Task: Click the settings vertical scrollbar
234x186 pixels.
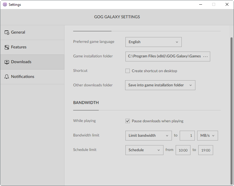Action: tap(231, 111)
